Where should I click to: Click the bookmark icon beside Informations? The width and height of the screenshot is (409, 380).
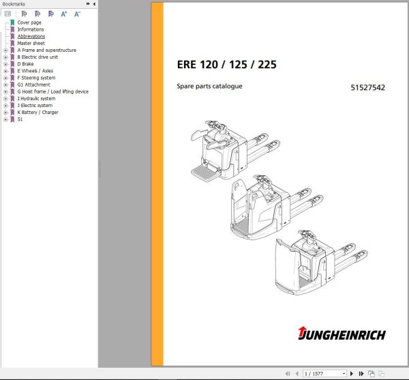pyautogui.click(x=12, y=29)
